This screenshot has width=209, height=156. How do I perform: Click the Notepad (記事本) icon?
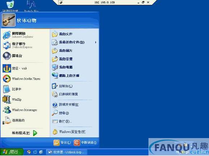(6, 89)
